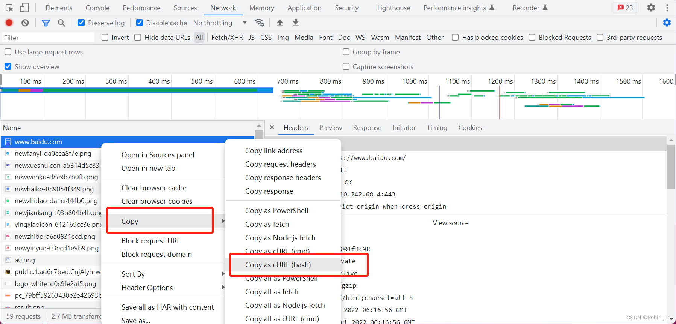Screen dimensions: 676x324
Task: Check Group by frame checkbox
Action: tap(346, 52)
